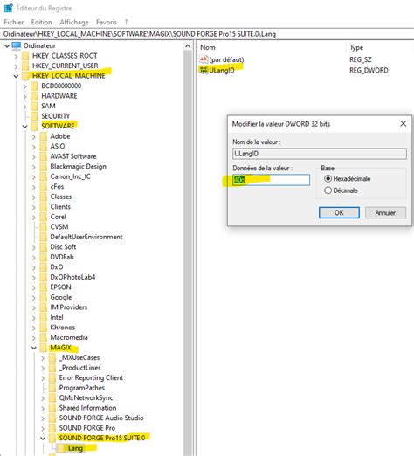Click the Intel folder icon

44,317
